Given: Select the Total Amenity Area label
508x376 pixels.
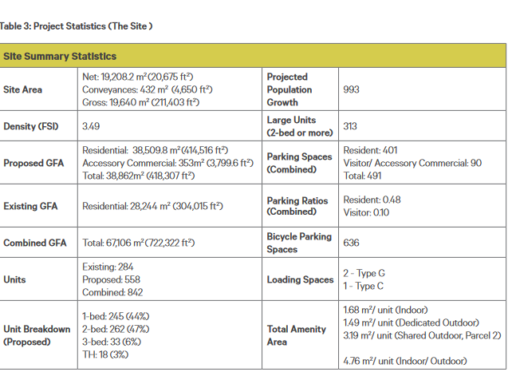Looking at the screenshot, I should 297,335.
